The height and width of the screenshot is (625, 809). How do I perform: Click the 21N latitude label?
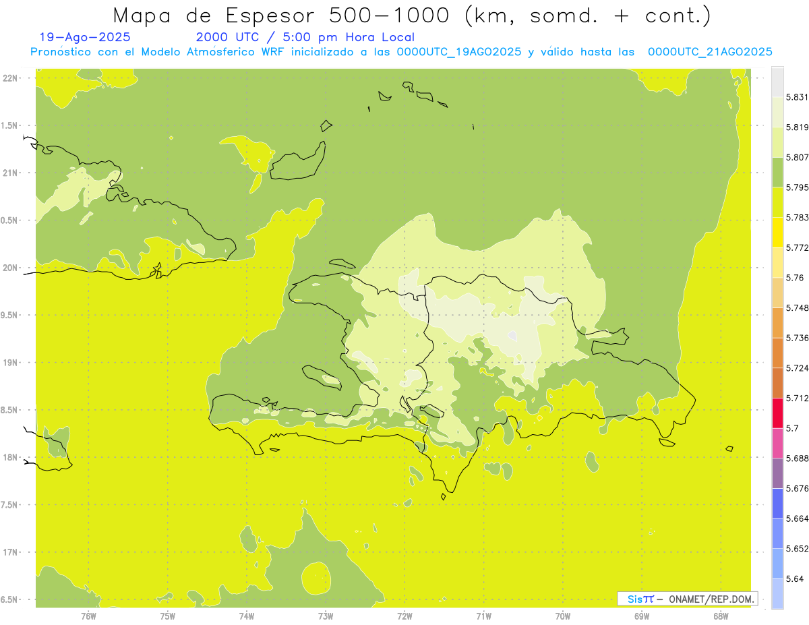11,173
